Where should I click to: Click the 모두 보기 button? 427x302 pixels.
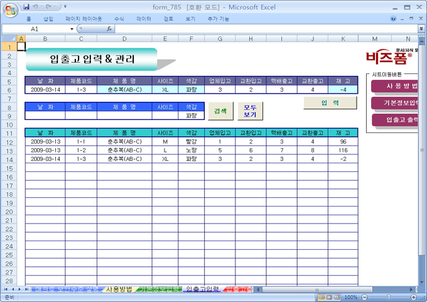pos(250,111)
